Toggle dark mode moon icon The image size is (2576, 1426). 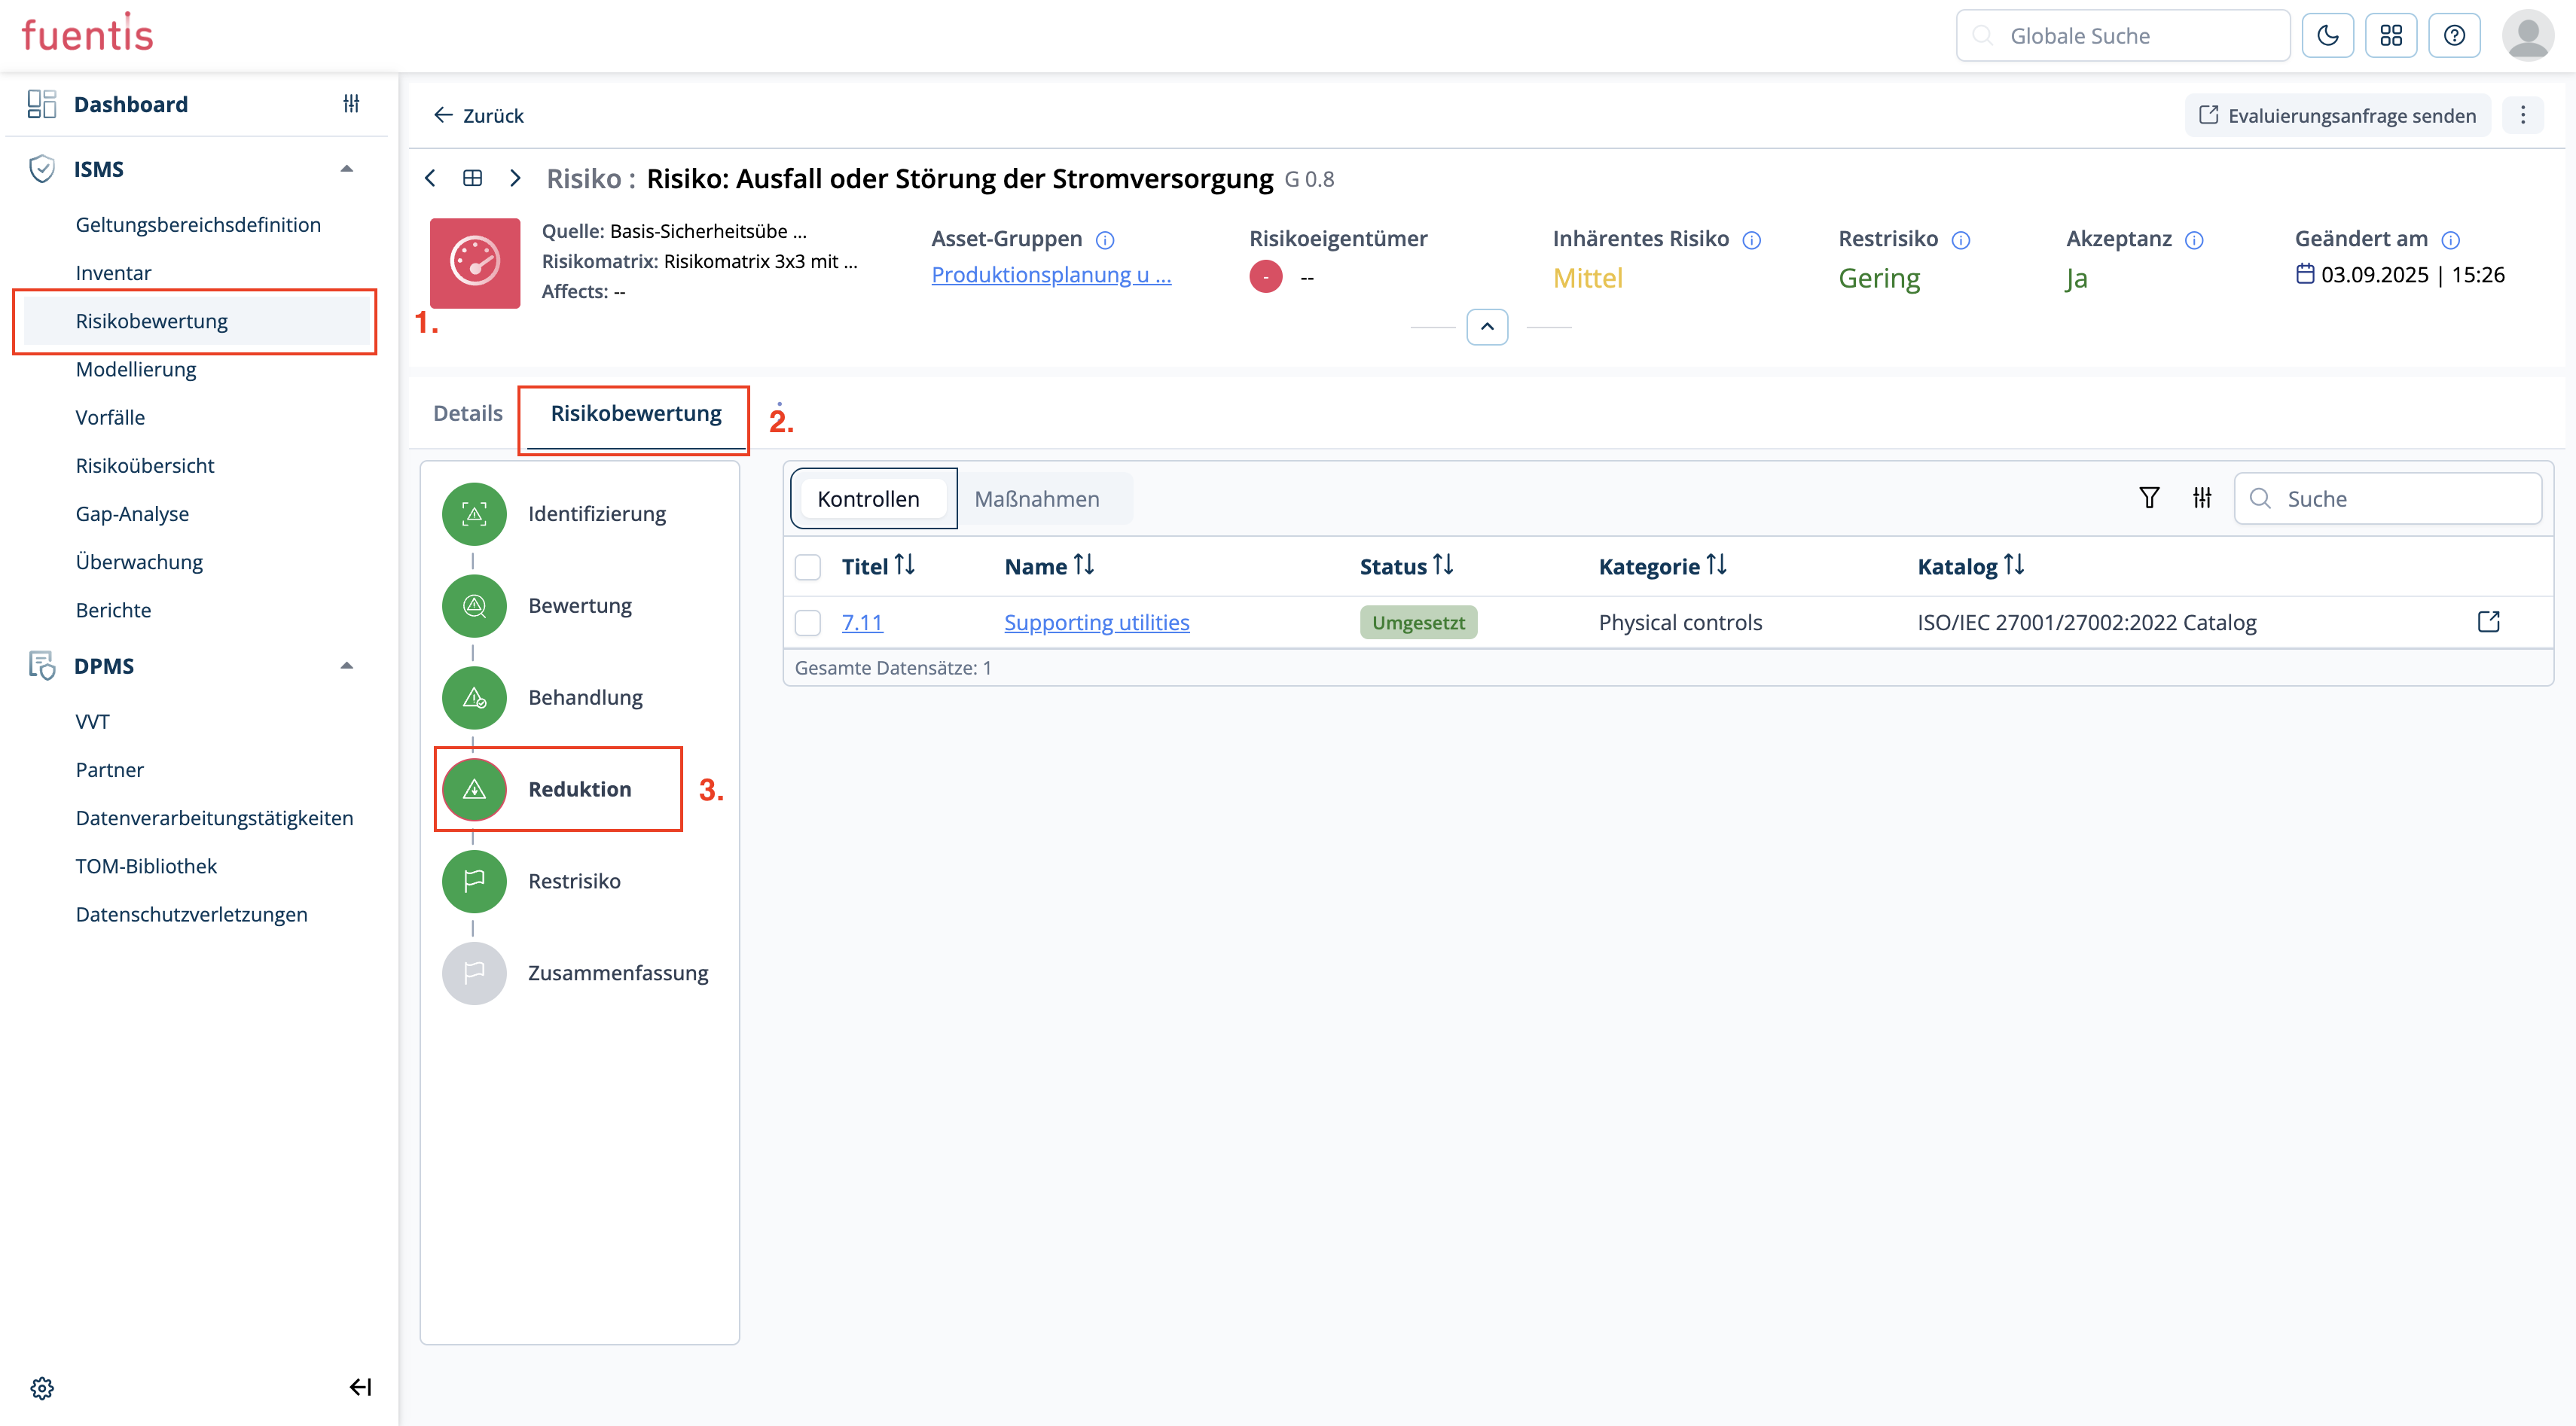[2327, 36]
